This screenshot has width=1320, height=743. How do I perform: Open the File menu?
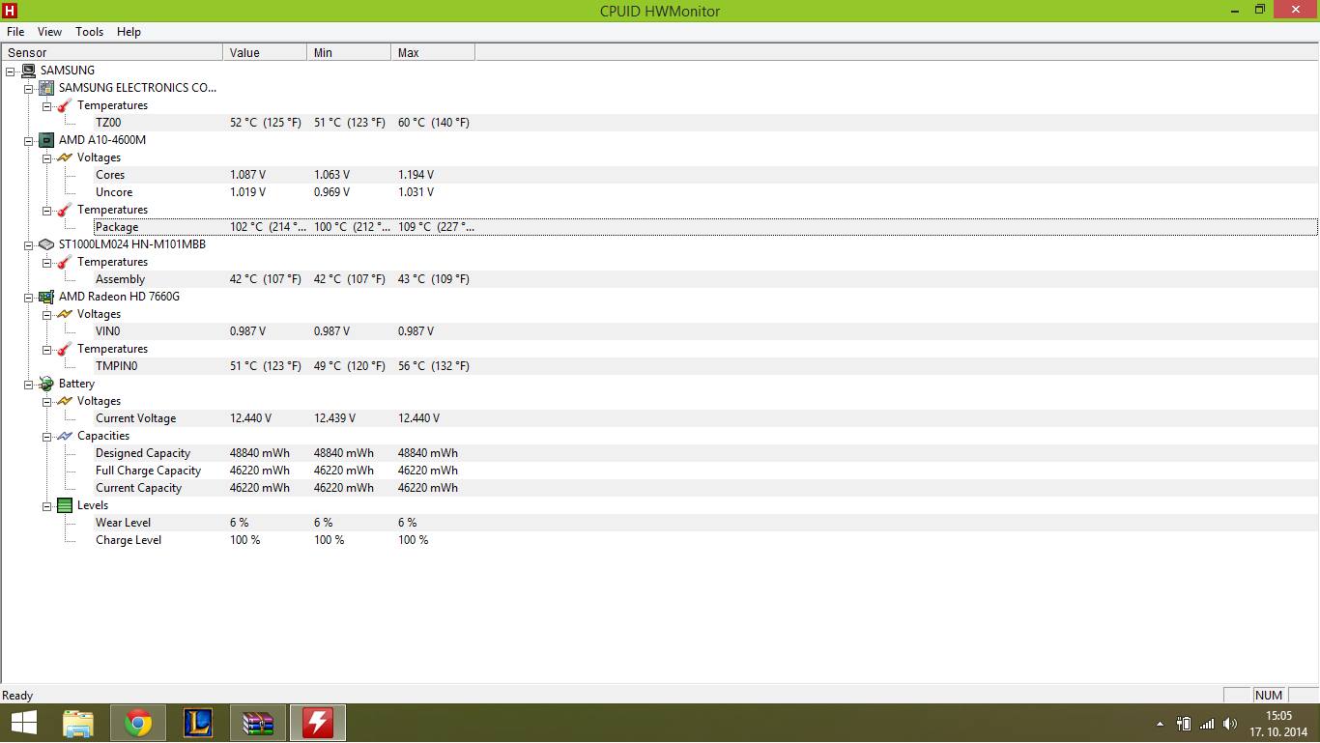(15, 32)
